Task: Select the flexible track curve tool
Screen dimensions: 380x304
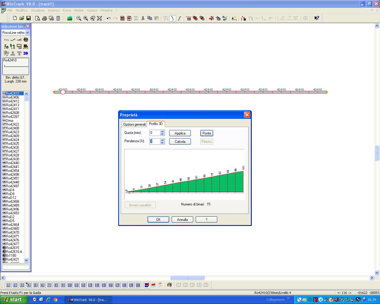Action: (x=172, y=18)
